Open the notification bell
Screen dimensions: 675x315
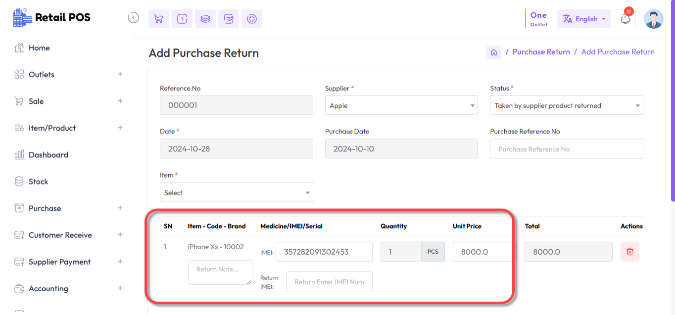pyautogui.click(x=625, y=18)
